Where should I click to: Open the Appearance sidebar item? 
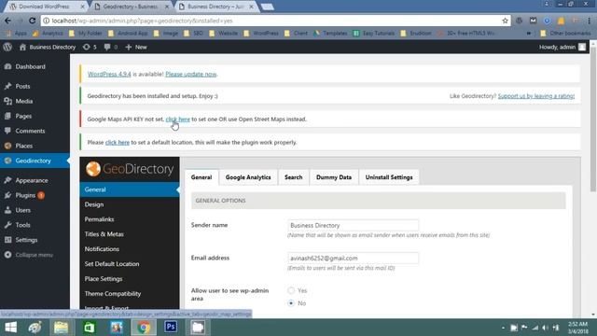(x=35, y=180)
